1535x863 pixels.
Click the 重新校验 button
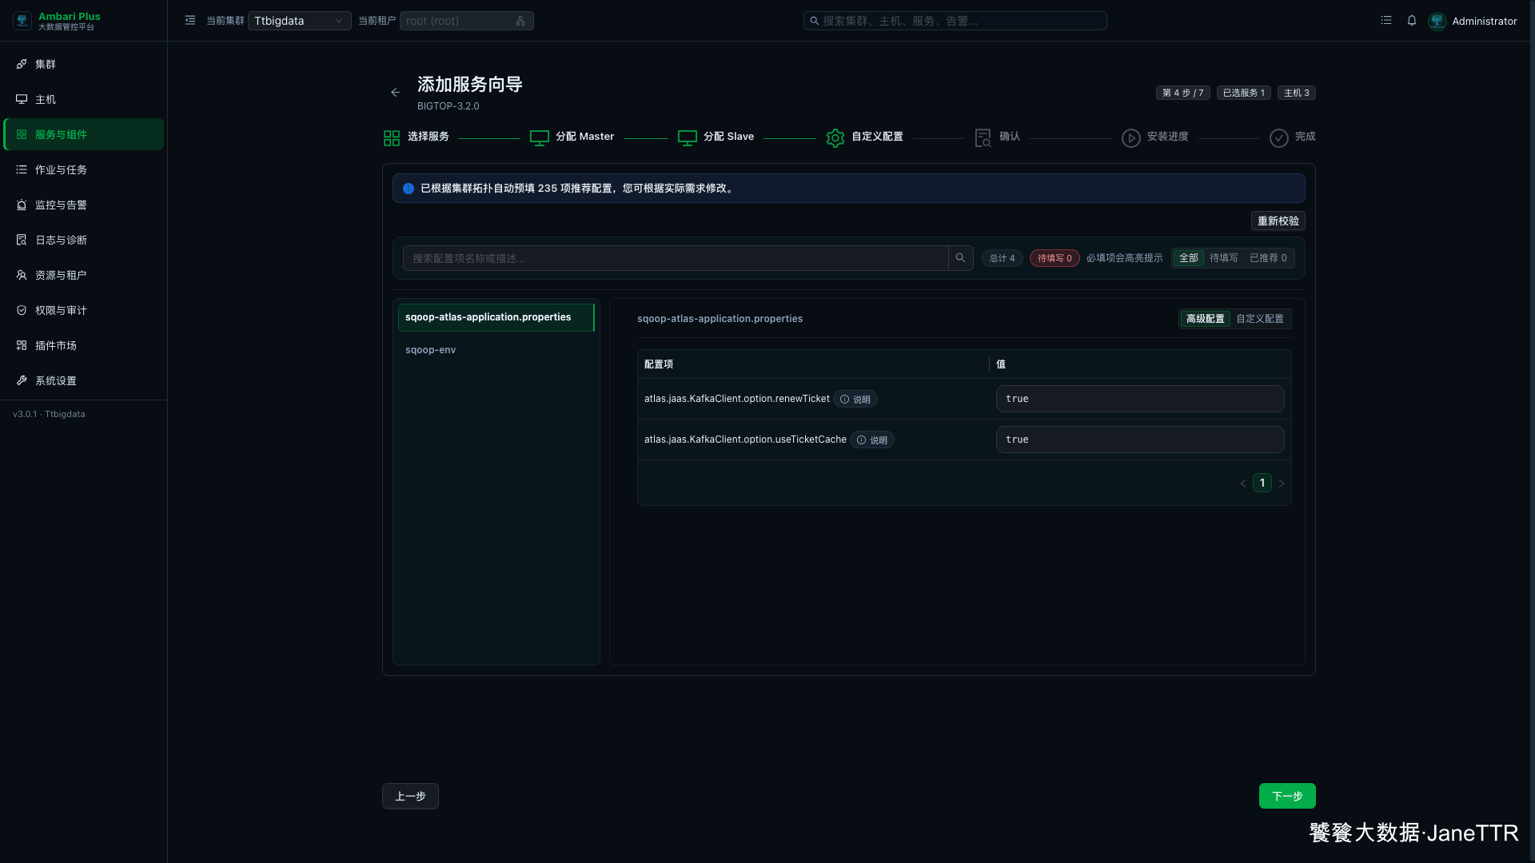point(1278,221)
